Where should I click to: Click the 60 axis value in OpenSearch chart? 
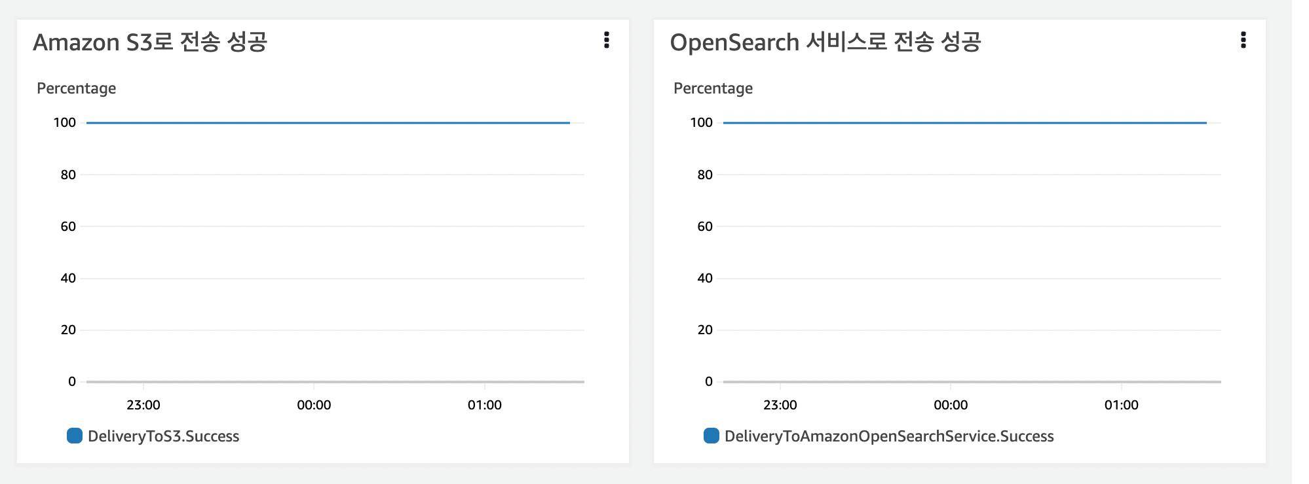tap(705, 226)
